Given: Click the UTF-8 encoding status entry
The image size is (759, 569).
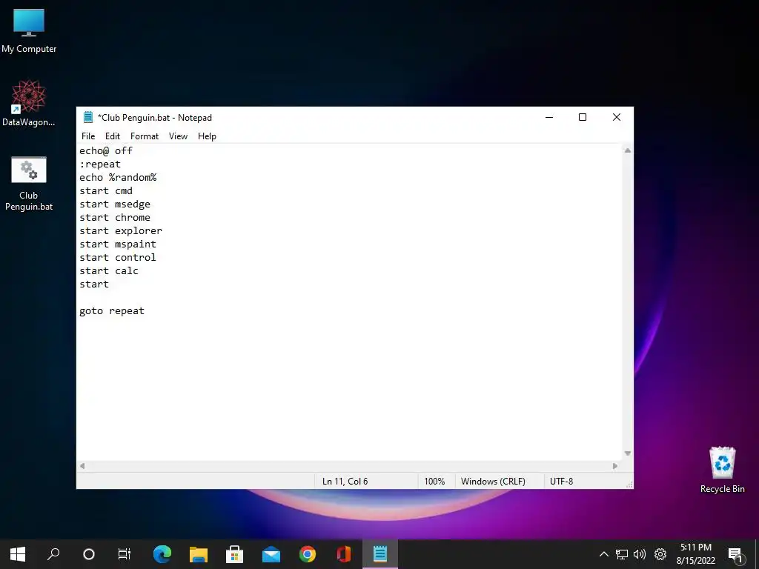Looking at the screenshot, I should [x=562, y=482].
